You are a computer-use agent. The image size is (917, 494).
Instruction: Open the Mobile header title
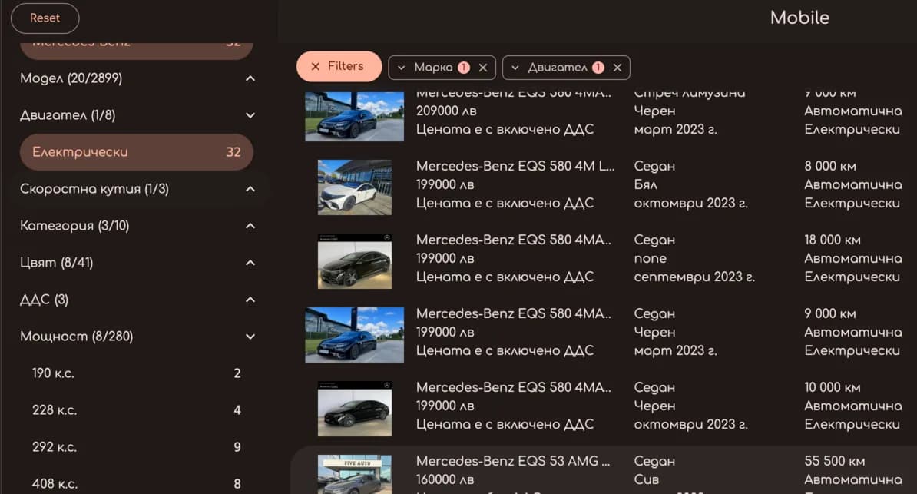(x=799, y=18)
